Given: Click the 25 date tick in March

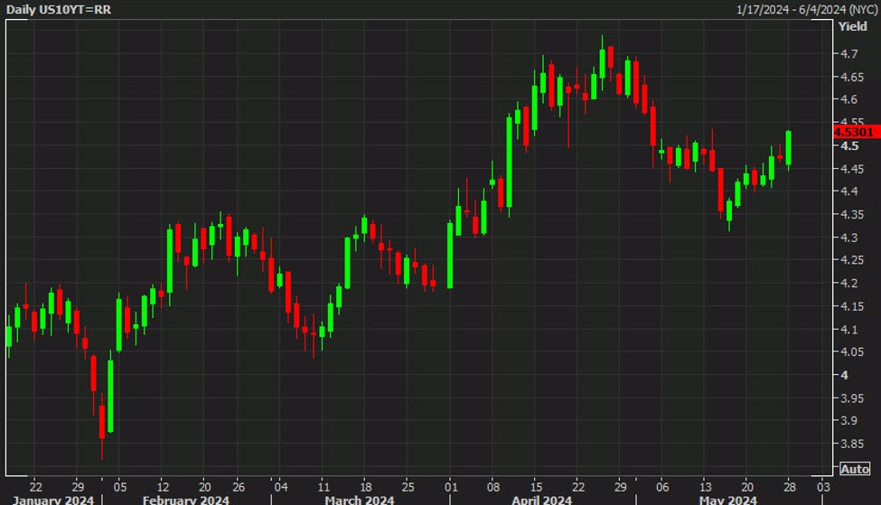Looking at the screenshot, I should (x=408, y=487).
